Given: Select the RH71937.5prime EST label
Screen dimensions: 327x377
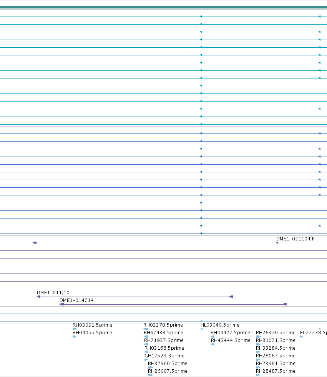Looking at the screenshot, I should pyautogui.click(x=164, y=340).
